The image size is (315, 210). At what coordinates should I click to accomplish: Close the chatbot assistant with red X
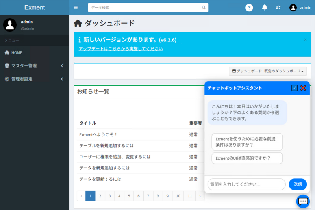(x=303, y=88)
